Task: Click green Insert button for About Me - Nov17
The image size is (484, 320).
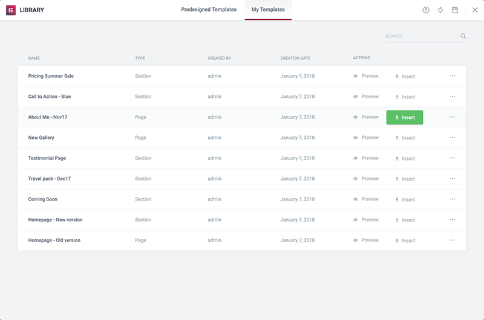Action: (405, 117)
